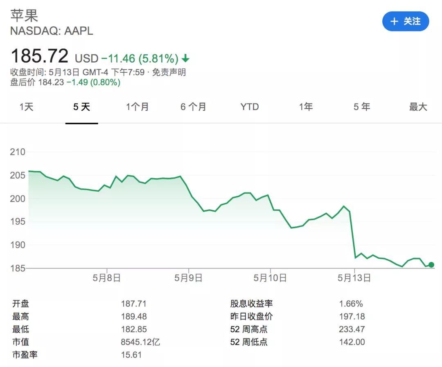Click the green endpoint dot on the chart
442x367 pixels.
pyautogui.click(x=431, y=264)
